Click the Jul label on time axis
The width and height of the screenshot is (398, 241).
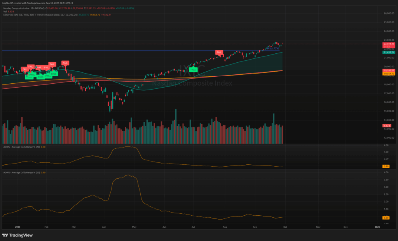(193, 227)
